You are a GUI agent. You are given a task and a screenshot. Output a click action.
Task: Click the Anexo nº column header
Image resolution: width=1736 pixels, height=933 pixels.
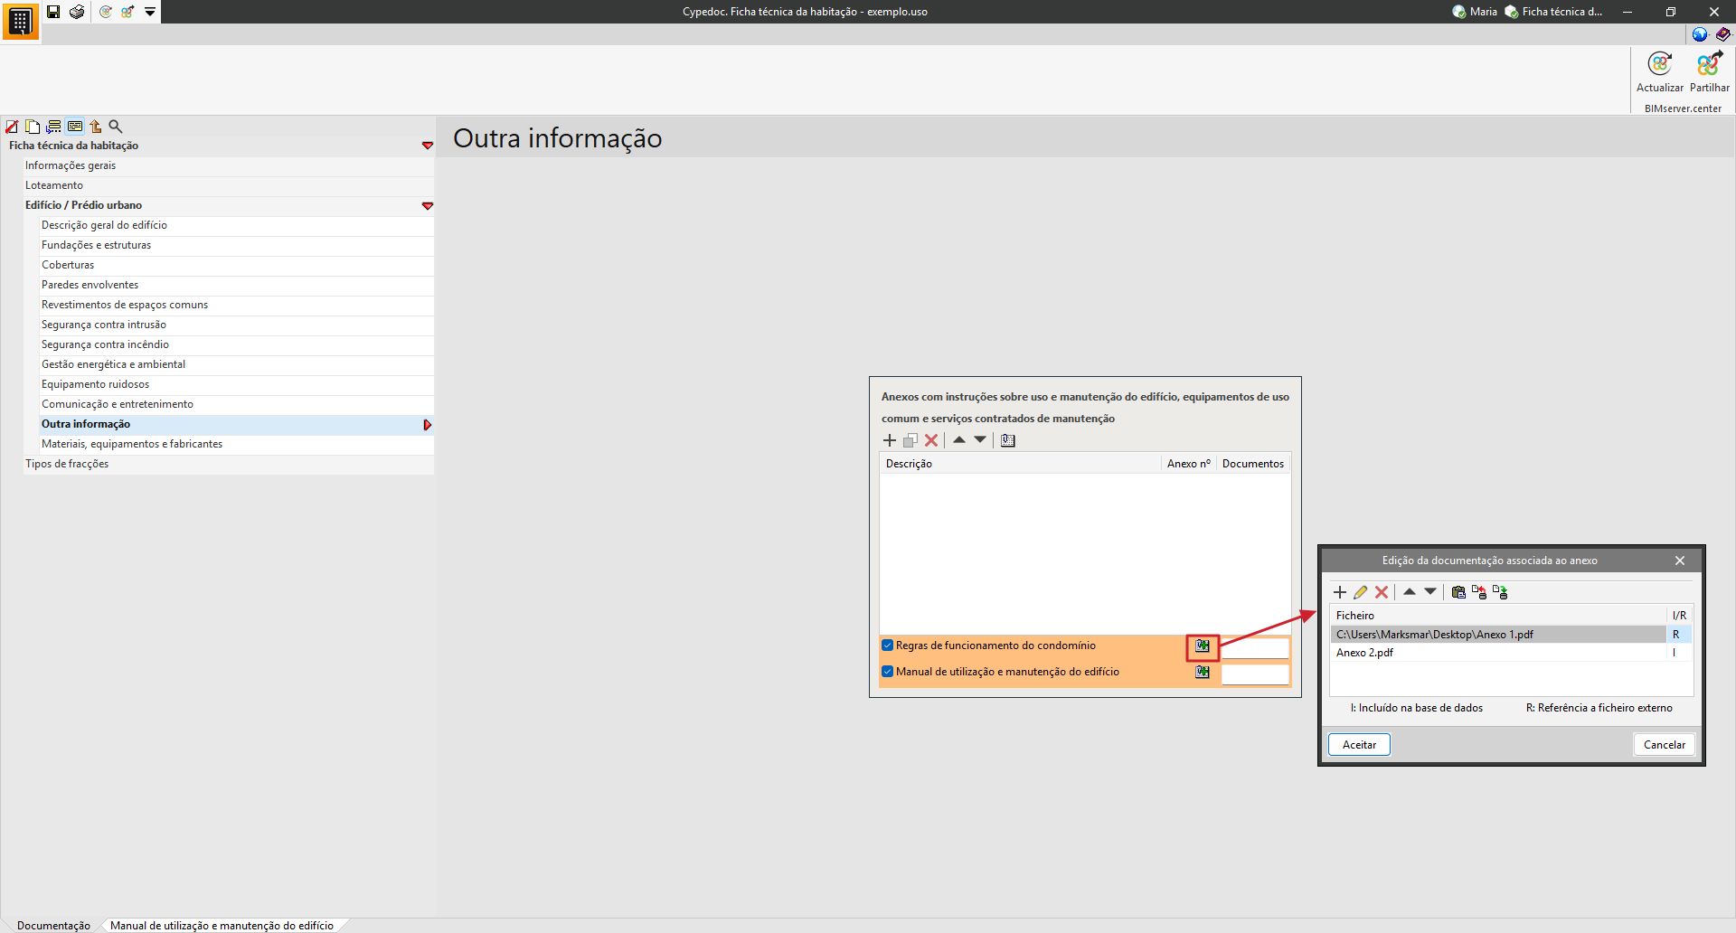click(x=1188, y=464)
